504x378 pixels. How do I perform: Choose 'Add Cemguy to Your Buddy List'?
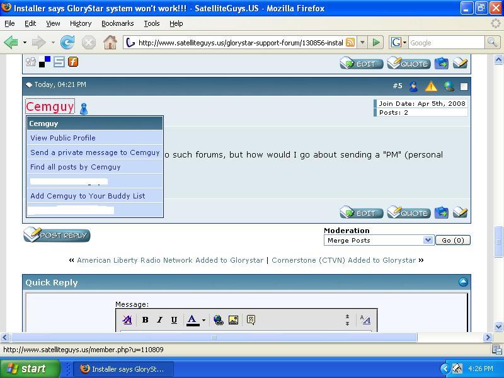(95, 196)
